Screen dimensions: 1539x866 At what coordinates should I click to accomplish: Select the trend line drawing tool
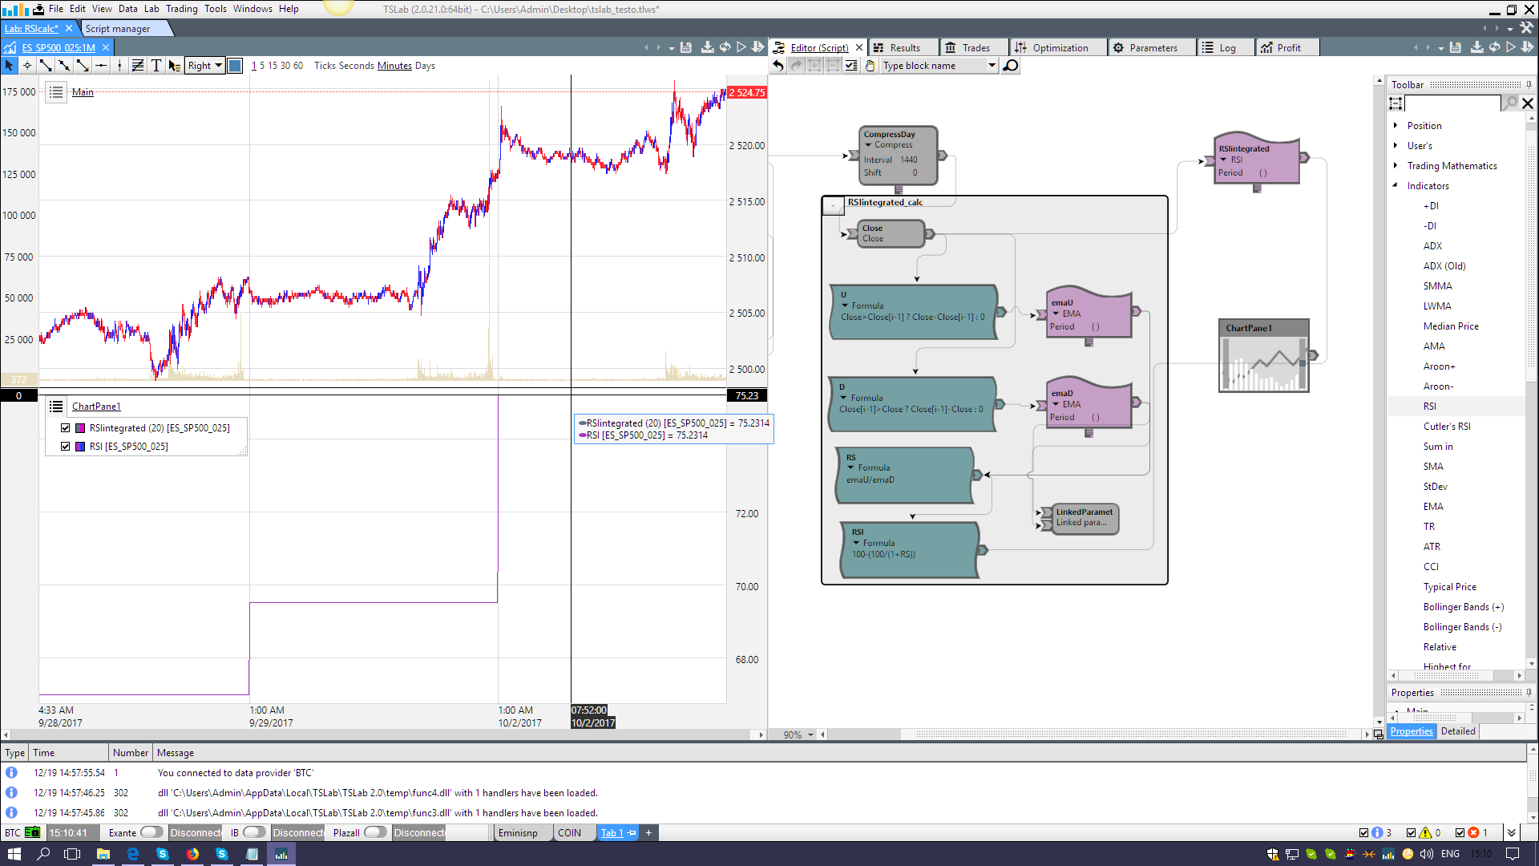pyautogui.click(x=46, y=66)
